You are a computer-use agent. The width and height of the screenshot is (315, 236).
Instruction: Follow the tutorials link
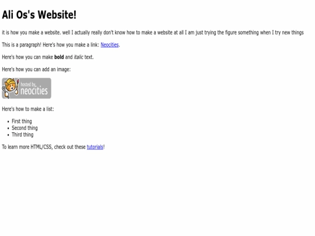(x=95, y=147)
